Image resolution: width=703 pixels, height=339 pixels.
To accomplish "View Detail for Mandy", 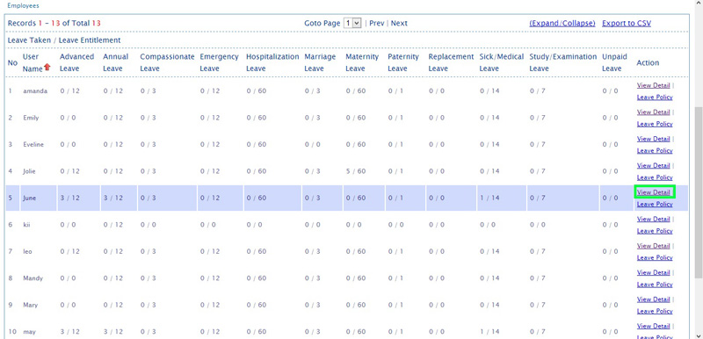I will click(x=653, y=273).
